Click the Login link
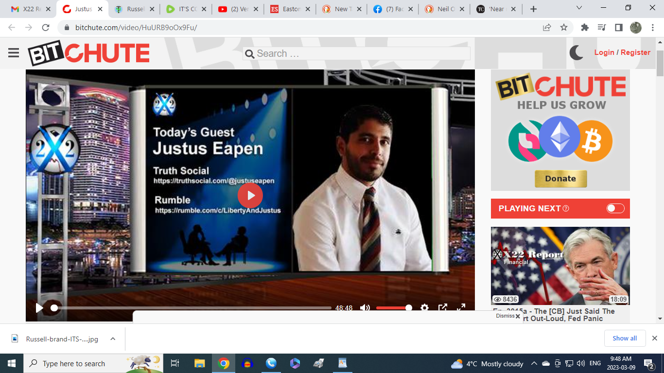The height and width of the screenshot is (373, 664). 604,52
